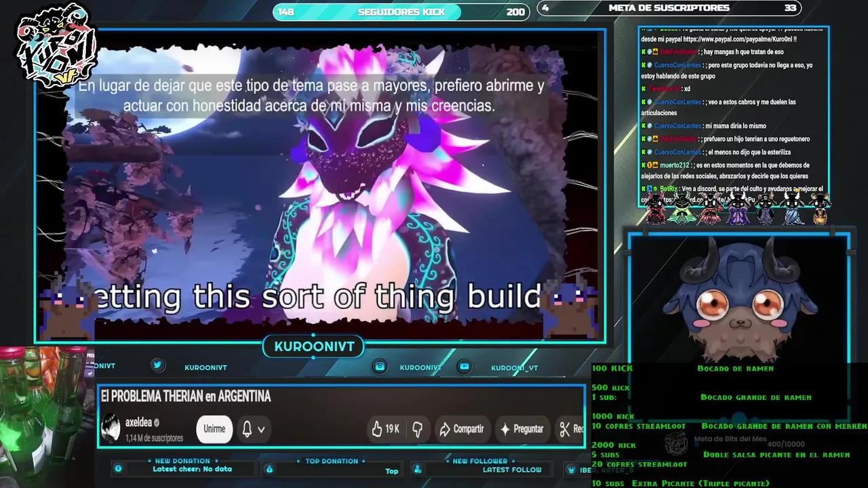Viewport: 868px width, 488px height.
Task: Click the Unirme join button
Action: 214,429
